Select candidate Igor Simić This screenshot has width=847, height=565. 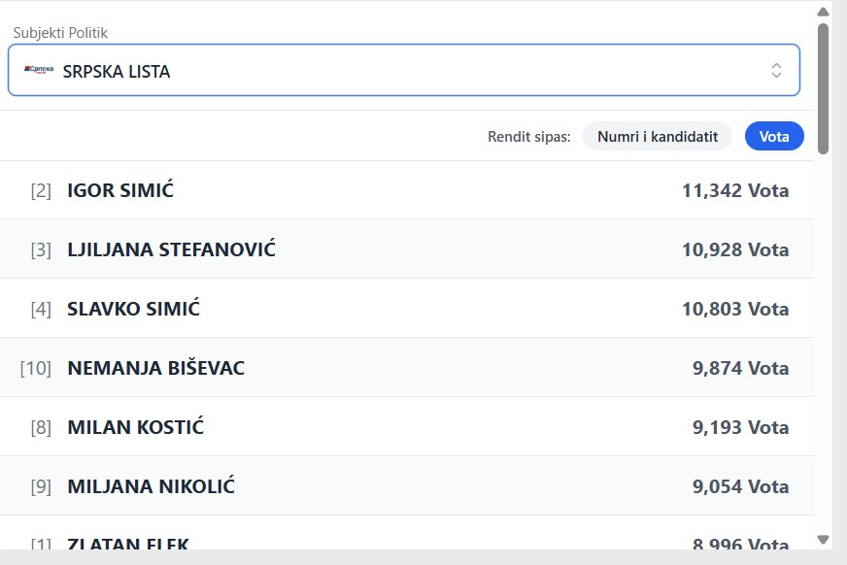pos(120,190)
